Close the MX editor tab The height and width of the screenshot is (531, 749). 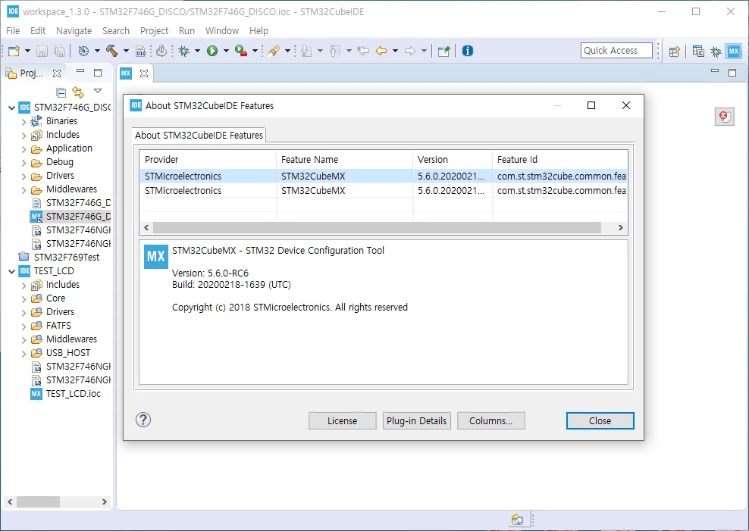[144, 73]
